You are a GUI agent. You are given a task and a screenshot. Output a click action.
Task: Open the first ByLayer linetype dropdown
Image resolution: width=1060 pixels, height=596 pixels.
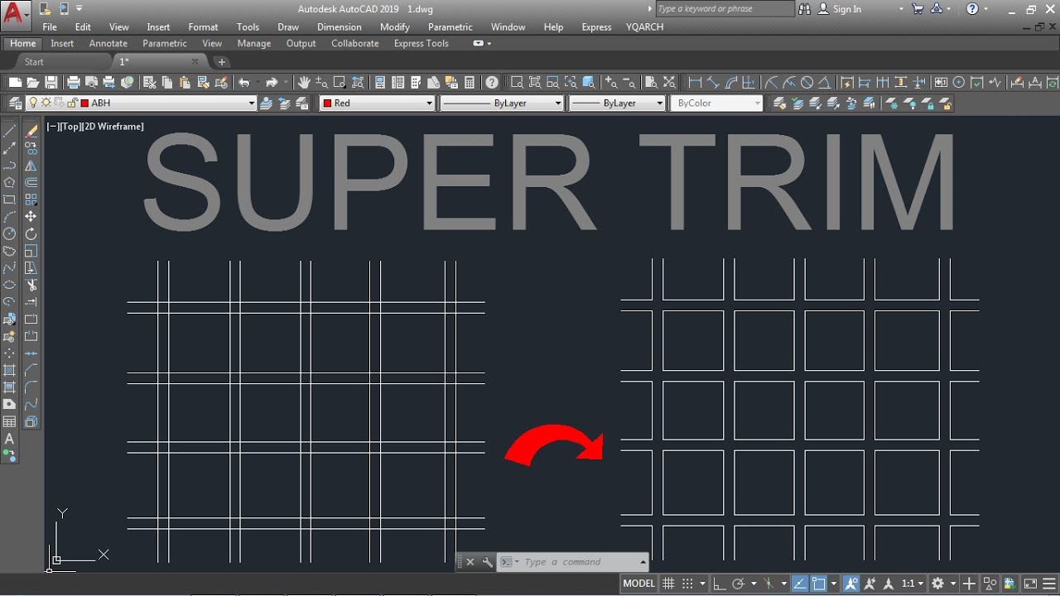[558, 103]
